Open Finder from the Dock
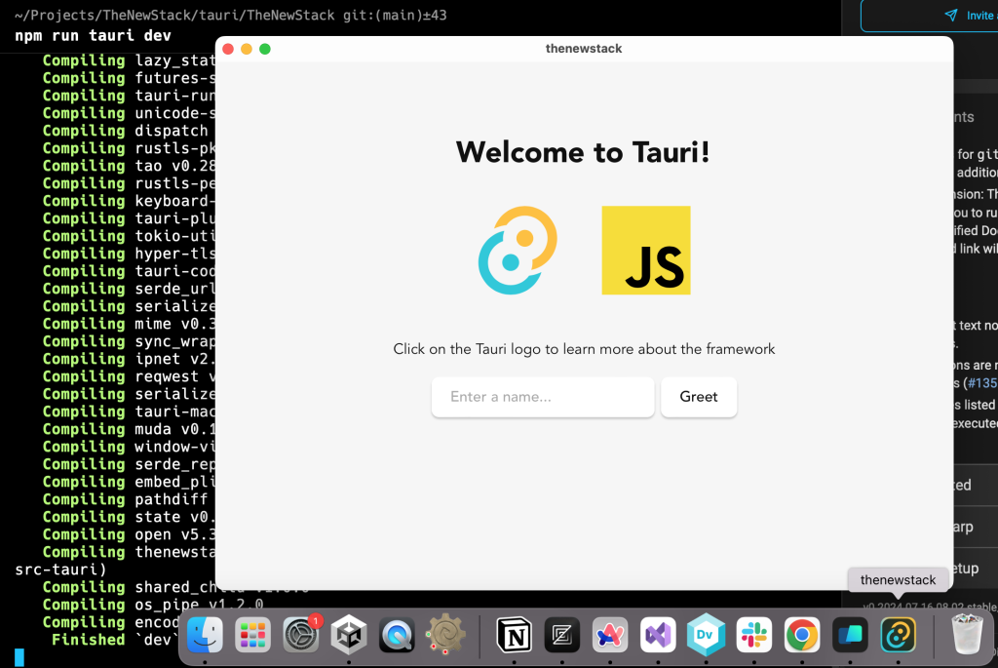This screenshot has height=668, width=998. tap(205, 635)
